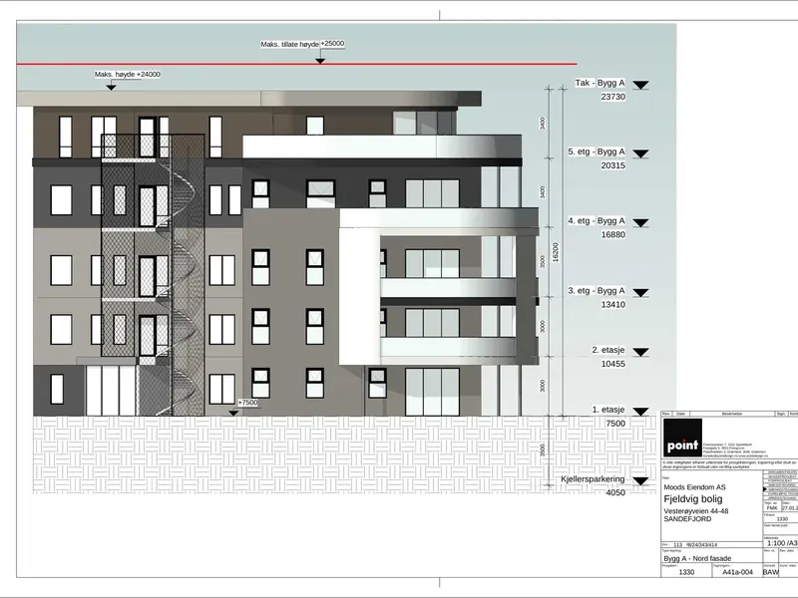The height and width of the screenshot is (598, 798).
Task: Click the 'Bygg A - Nord fasade' drawing title
Action: click(x=697, y=558)
